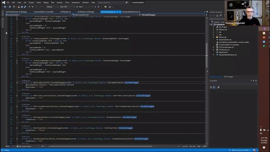The image size is (270, 152).
Task: Click the search magnifier icon in title bar
Action: click(x=127, y=3)
